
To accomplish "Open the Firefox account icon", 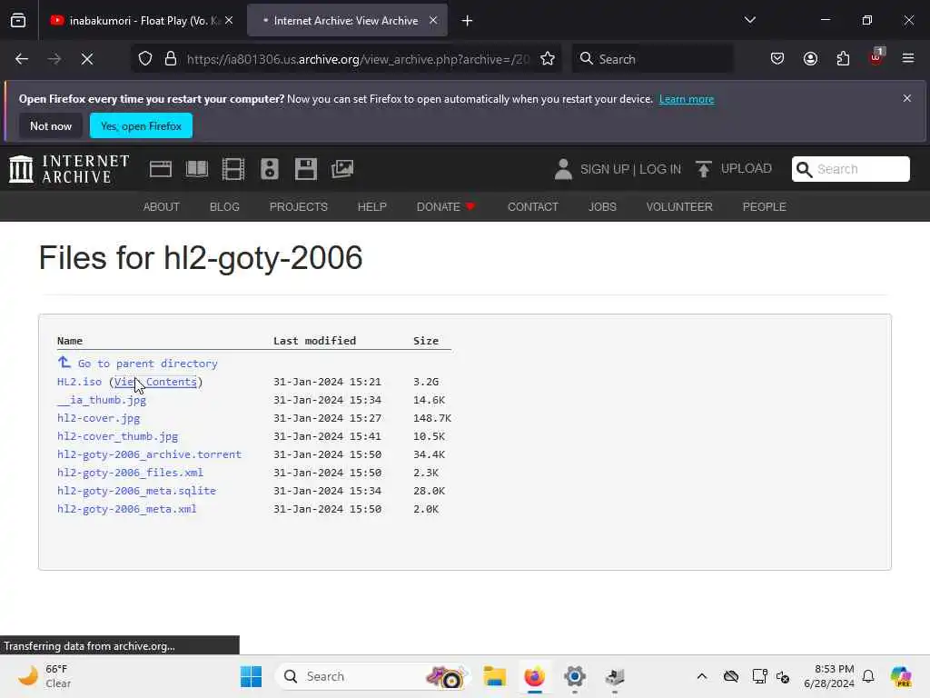I will pyautogui.click(x=810, y=59).
